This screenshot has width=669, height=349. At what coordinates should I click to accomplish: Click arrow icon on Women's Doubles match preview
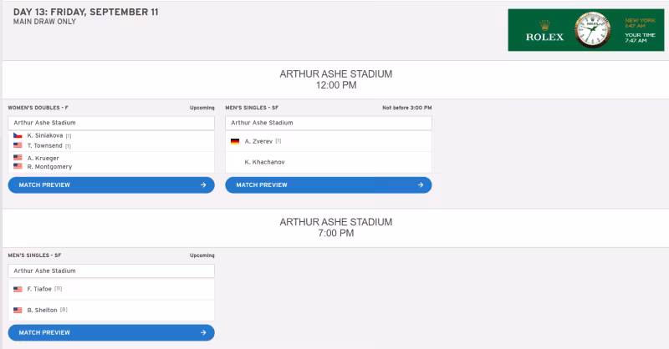pos(203,185)
